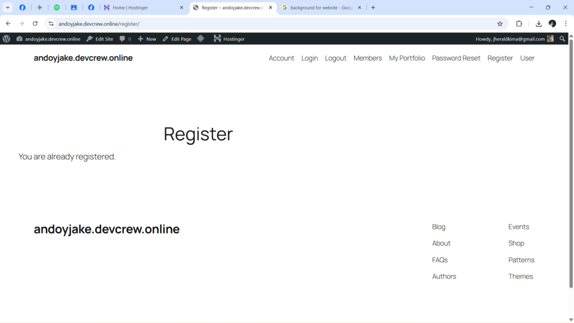574x323 pixels.
Task: Open the browser extensions puzzle icon
Action: pyautogui.click(x=519, y=24)
